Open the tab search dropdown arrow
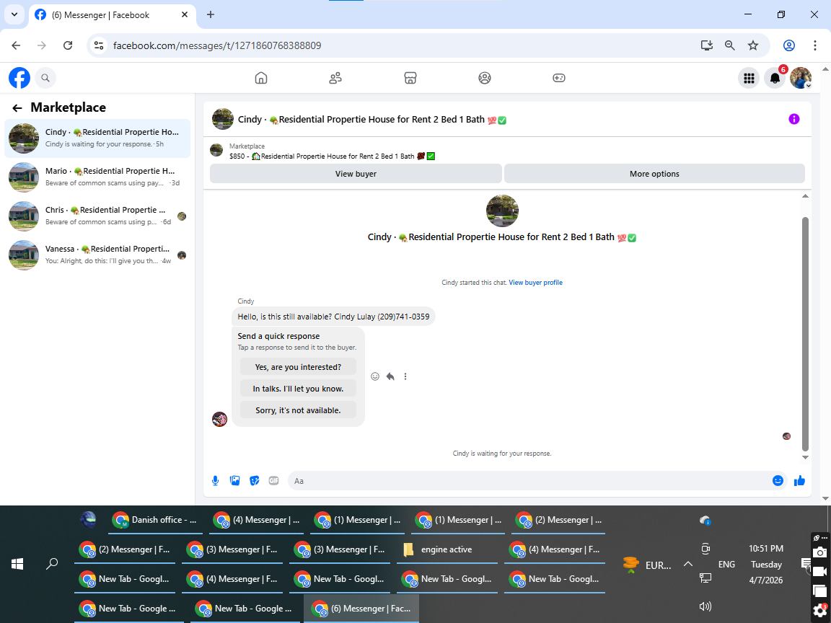 coord(14,15)
